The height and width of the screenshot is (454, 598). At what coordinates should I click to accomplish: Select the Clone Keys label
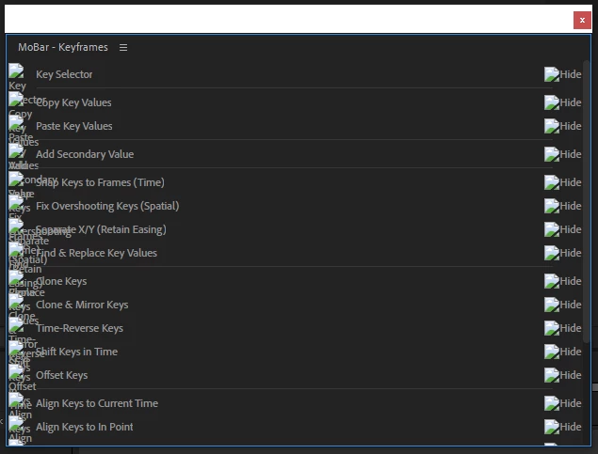coord(61,281)
